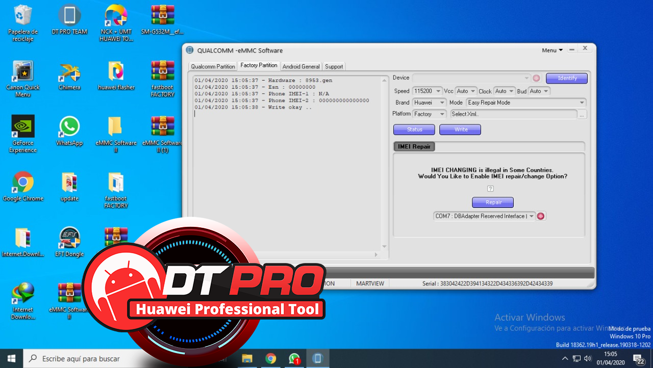Click the Windows Start button
The width and height of the screenshot is (653, 368).
point(11,358)
